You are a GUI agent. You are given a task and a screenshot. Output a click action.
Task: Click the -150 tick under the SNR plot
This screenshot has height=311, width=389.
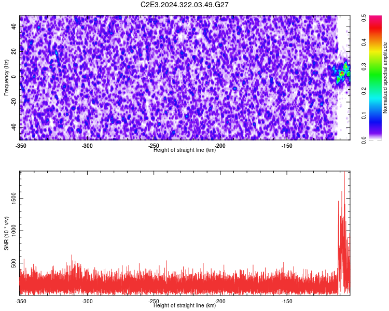pos(287,301)
